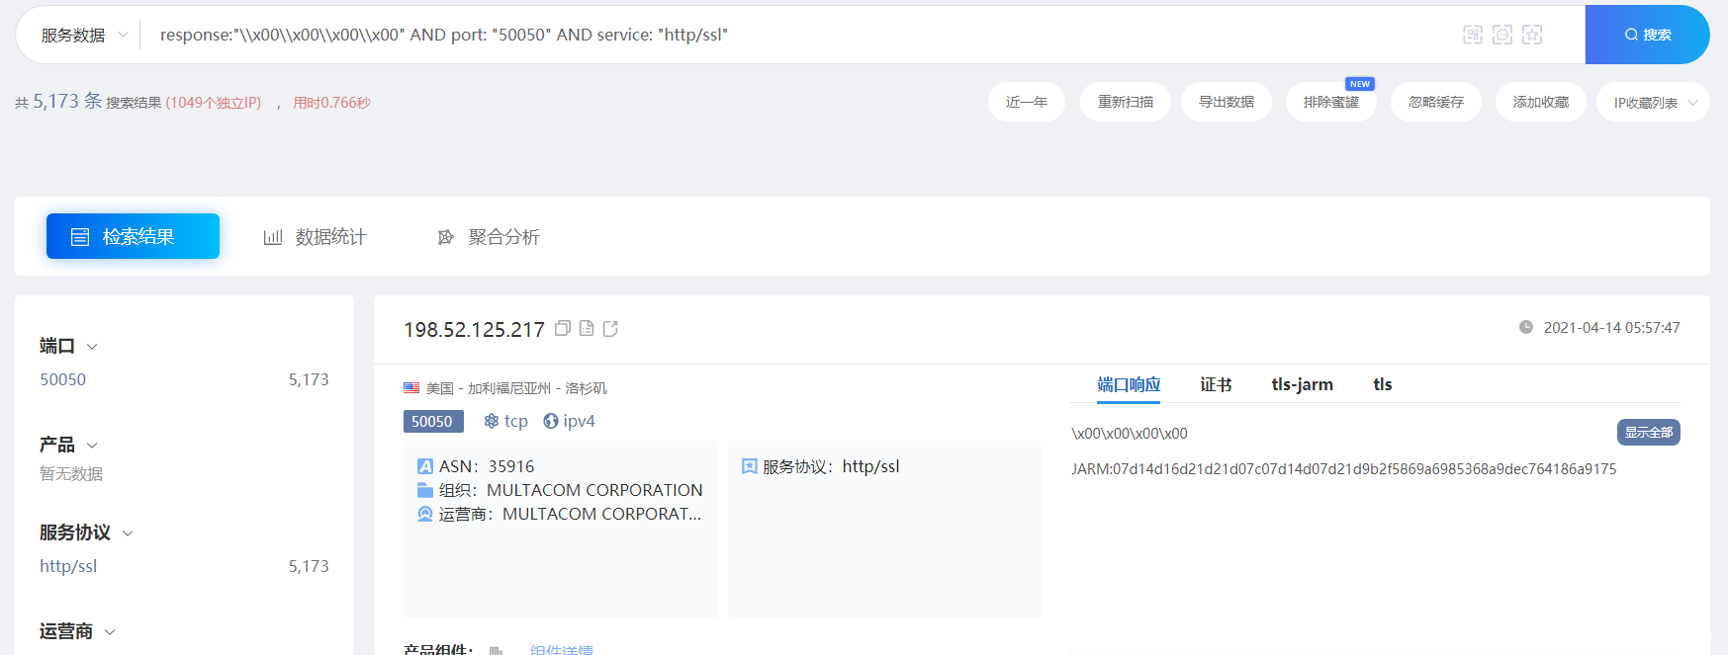Screen dimensions: 1728x655
Task: Open the 服务数据 search type dropdown
Action: click(84, 35)
